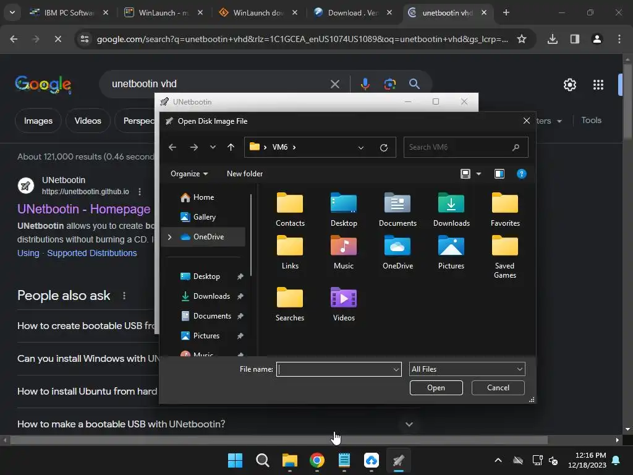Select Gallery in navigation pane
Viewport: 633px width, 475px height.
coord(204,217)
